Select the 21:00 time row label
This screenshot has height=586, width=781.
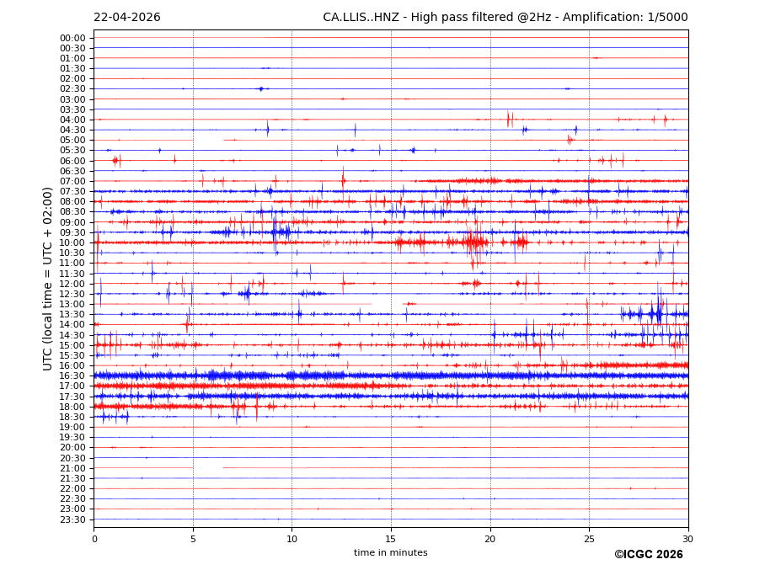(72, 468)
